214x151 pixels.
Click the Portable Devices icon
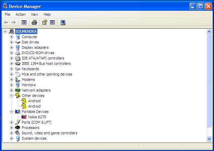18,112
